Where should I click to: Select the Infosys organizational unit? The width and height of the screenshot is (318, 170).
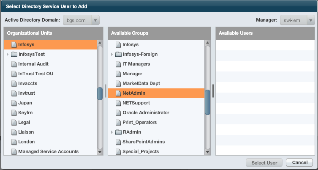tap(50, 44)
